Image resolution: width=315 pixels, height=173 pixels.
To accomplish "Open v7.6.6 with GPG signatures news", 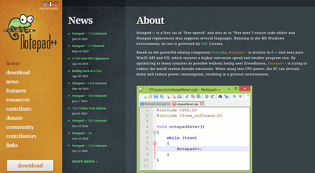I will (x=91, y=58).
